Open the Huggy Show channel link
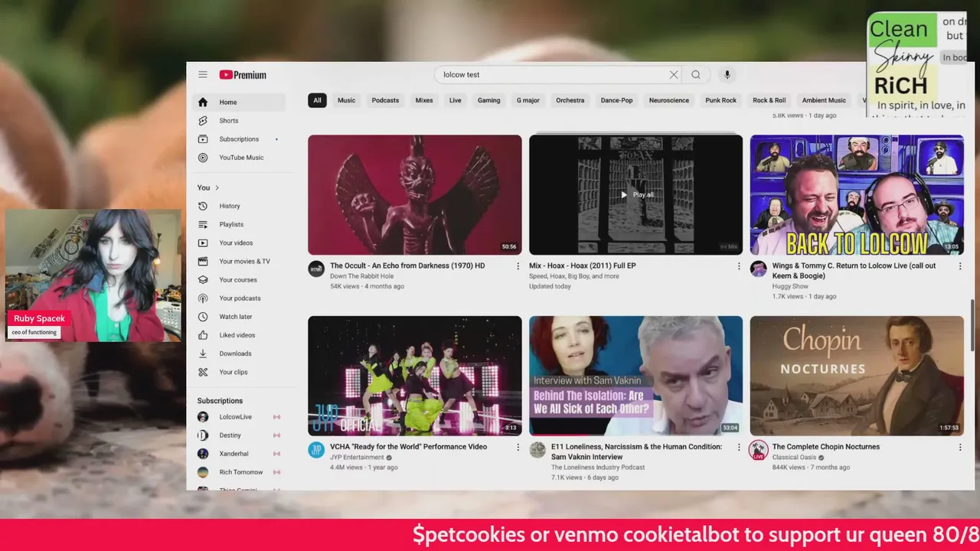 point(789,286)
